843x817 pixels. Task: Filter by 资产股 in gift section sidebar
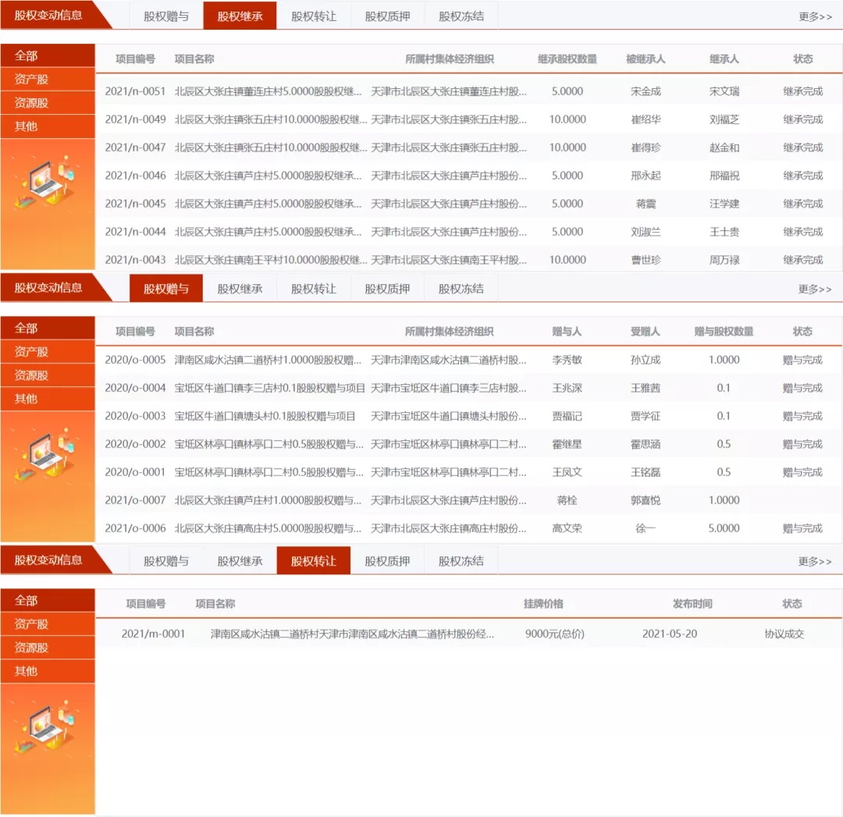click(x=32, y=352)
